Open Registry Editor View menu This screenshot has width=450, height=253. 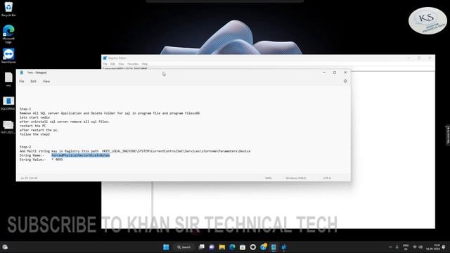pos(122,64)
